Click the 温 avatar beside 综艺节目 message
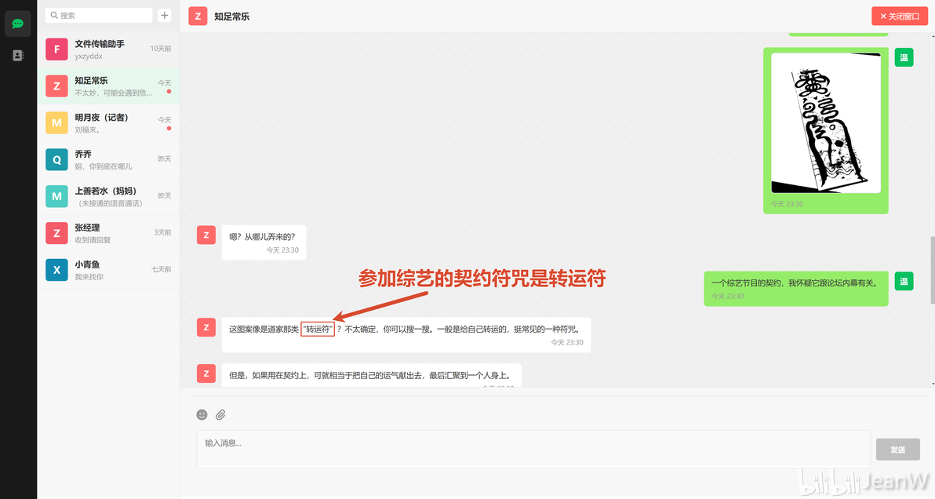The height and width of the screenshot is (499, 935). pyautogui.click(x=904, y=281)
